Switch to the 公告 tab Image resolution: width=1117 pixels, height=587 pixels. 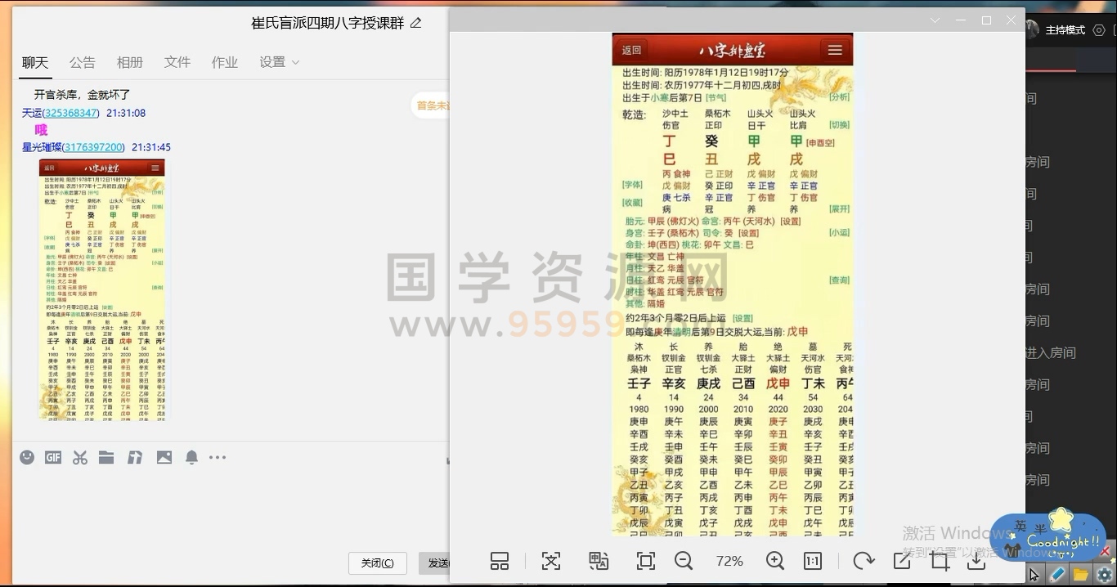pos(83,62)
